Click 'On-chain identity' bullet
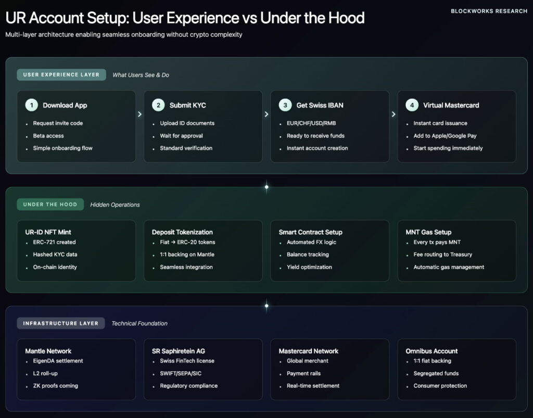This screenshot has height=418, width=533. (55, 267)
